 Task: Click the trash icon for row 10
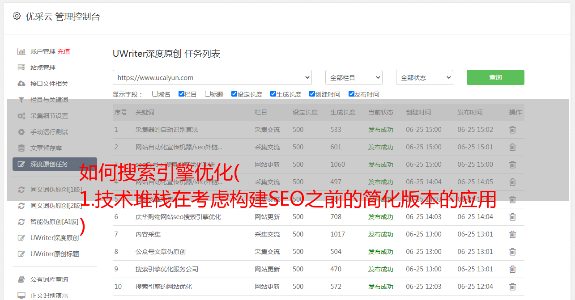512,287
